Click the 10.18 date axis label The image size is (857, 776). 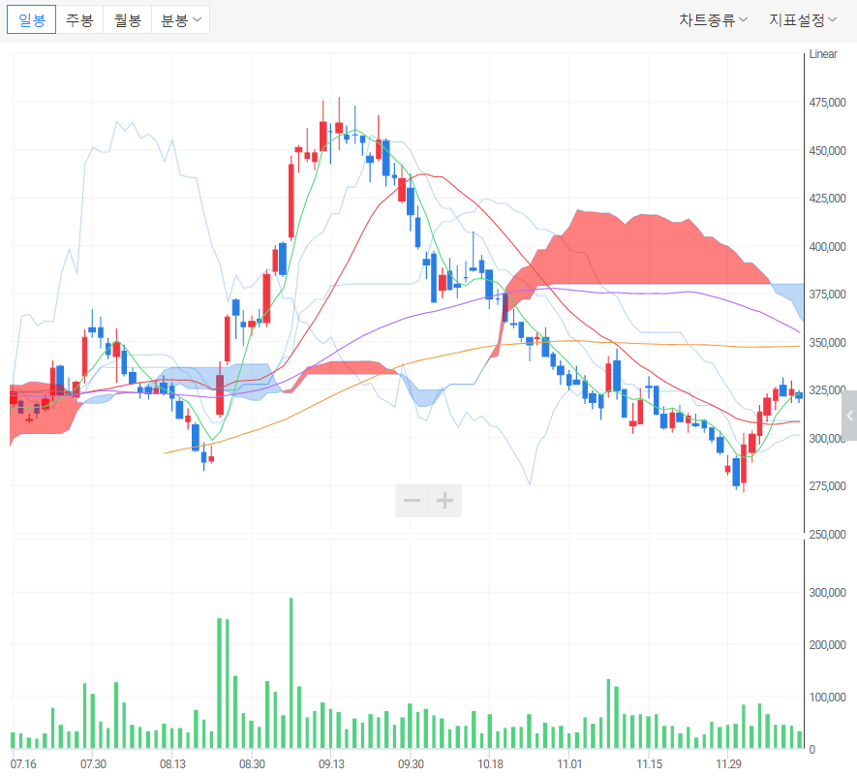click(x=490, y=764)
